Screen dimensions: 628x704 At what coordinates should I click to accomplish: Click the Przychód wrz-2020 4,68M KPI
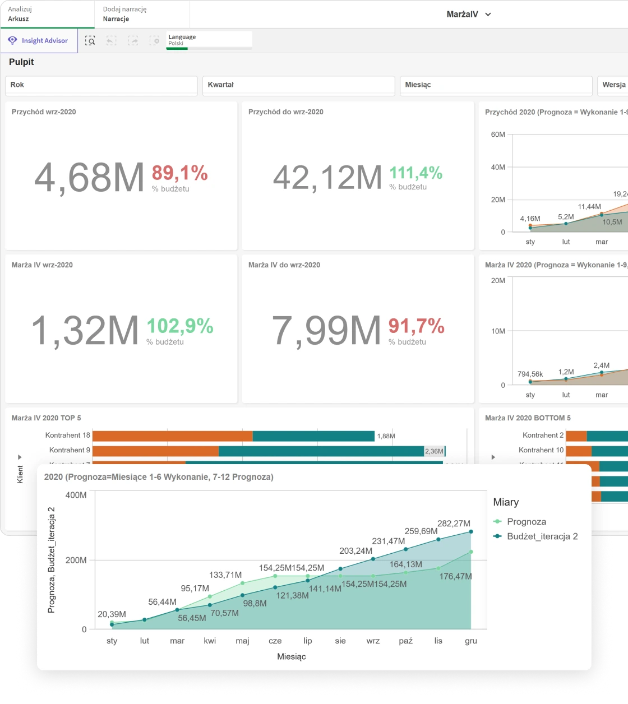click(x=90, y=178)
